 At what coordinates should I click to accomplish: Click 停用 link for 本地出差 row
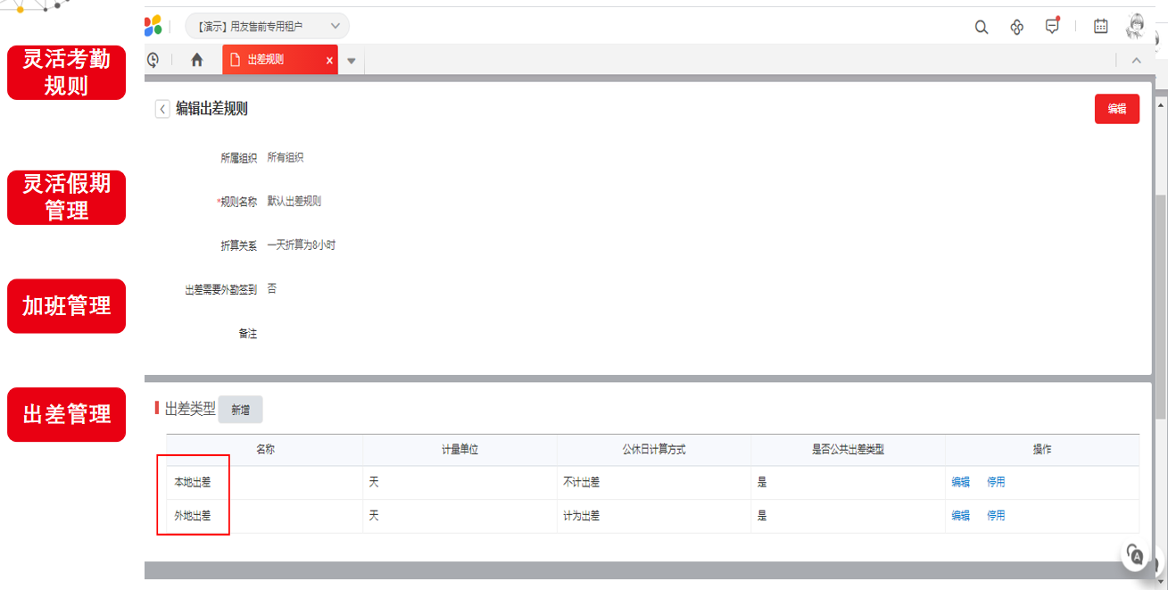[996, 482]
